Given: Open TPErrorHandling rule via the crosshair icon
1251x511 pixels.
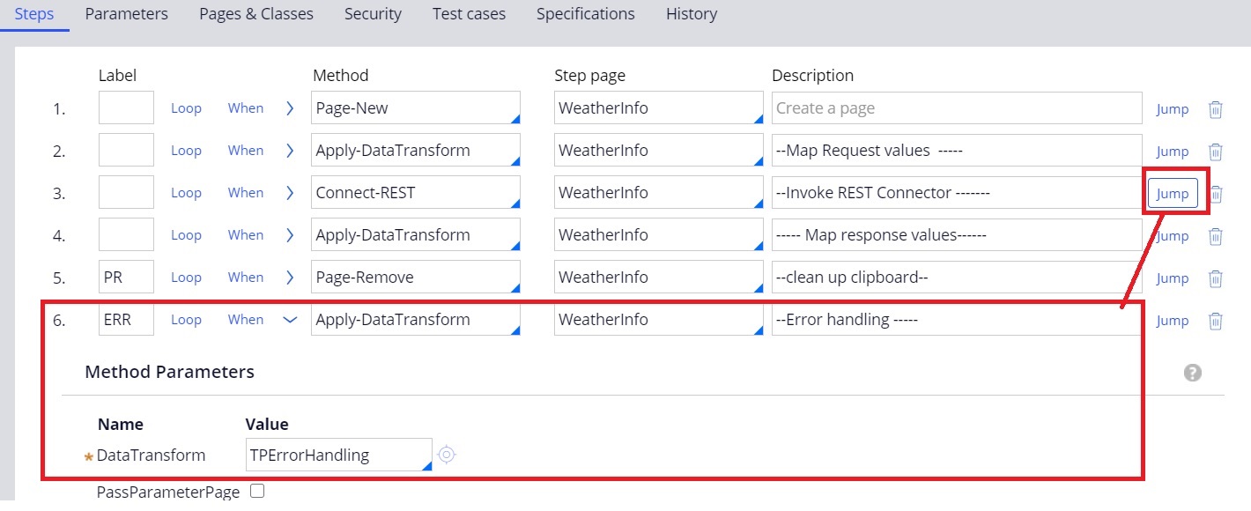Looking at the screenshot, I should click(x=447, y=454).
